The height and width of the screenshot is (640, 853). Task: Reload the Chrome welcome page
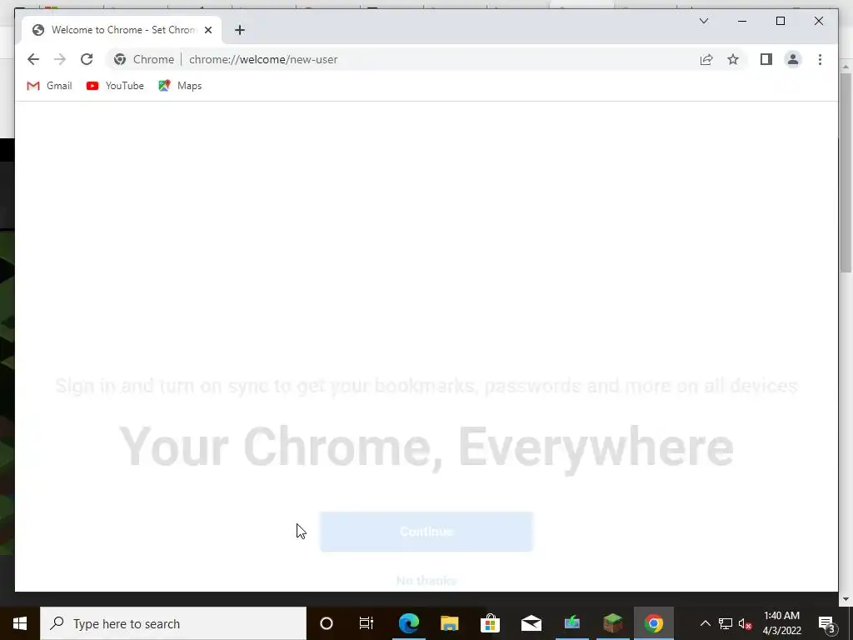(87, 59)
